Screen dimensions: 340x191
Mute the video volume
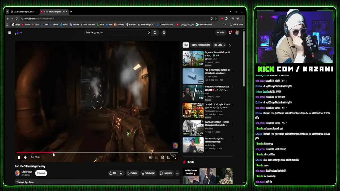25,157
